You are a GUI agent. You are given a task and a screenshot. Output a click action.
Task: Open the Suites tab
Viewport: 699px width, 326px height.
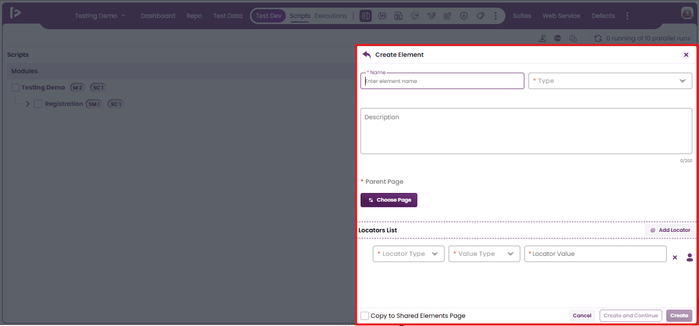522,16
